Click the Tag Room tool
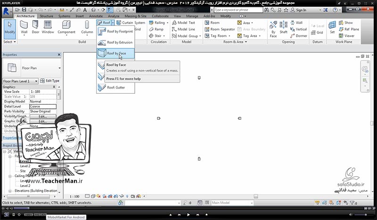The image size is (377, 220). point(217,36)
